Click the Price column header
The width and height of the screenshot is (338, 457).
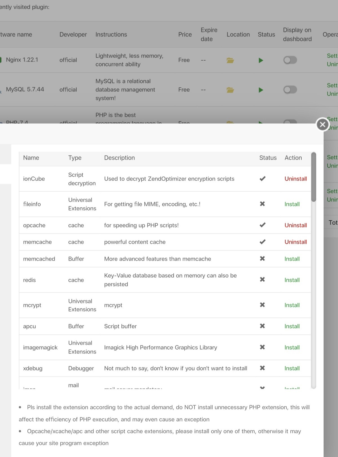coord(185,34)
